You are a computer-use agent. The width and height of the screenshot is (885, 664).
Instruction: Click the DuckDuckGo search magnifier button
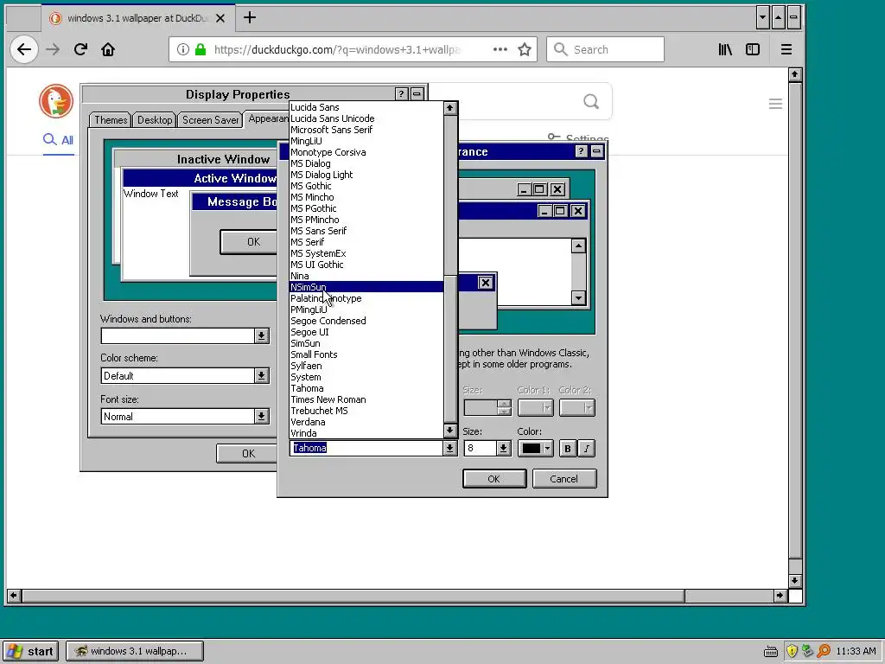(x=591, y=102)
